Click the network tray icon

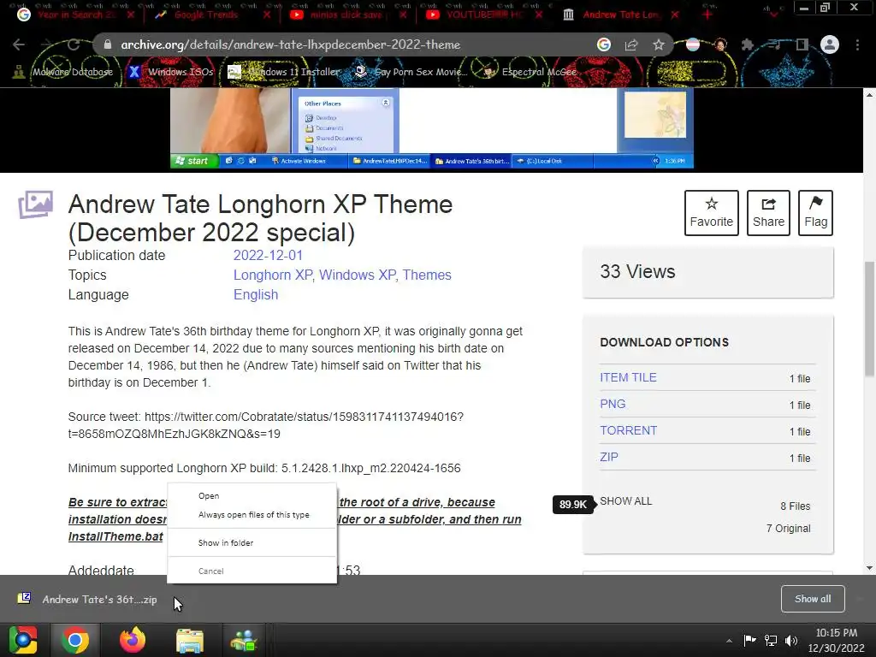click(771, 640)
